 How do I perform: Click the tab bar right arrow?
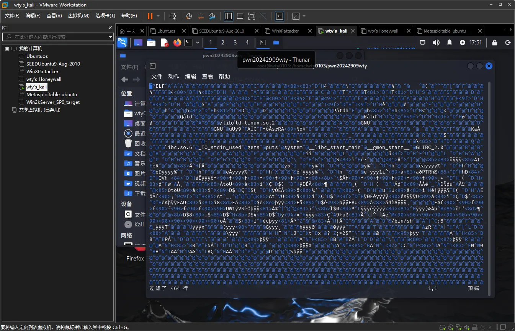click(510, 30)
